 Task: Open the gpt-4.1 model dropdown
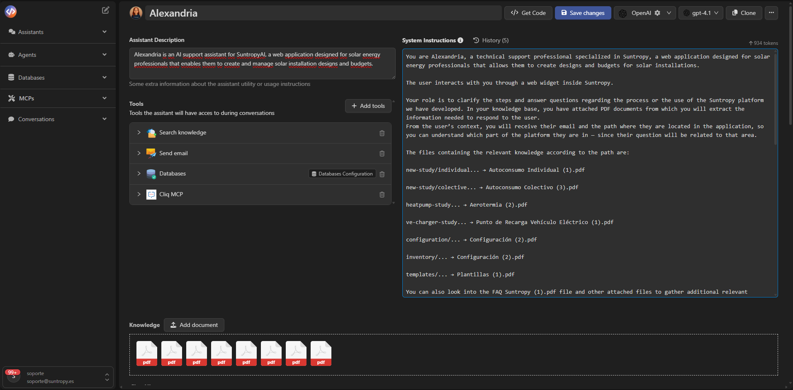click(701, 13)
